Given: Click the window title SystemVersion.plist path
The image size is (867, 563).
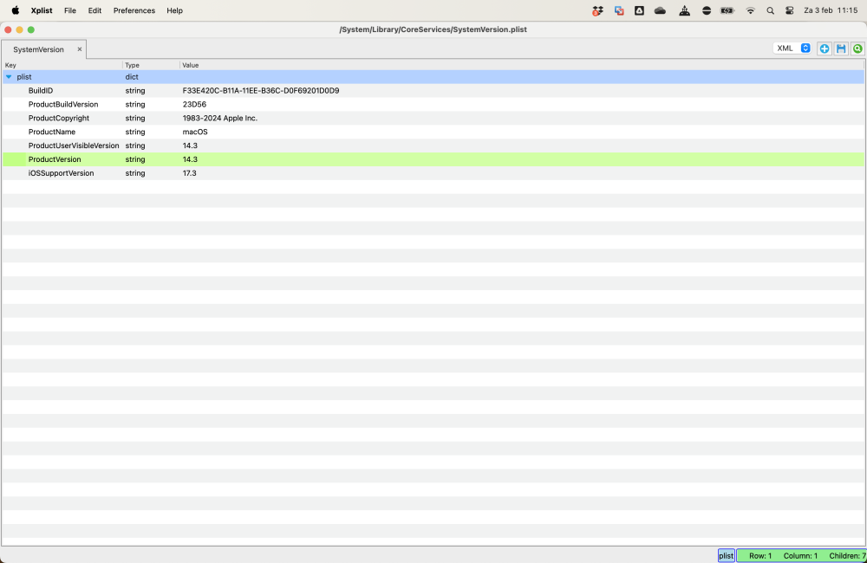Looking at the screenshot, I should click(x=433, y=29).
